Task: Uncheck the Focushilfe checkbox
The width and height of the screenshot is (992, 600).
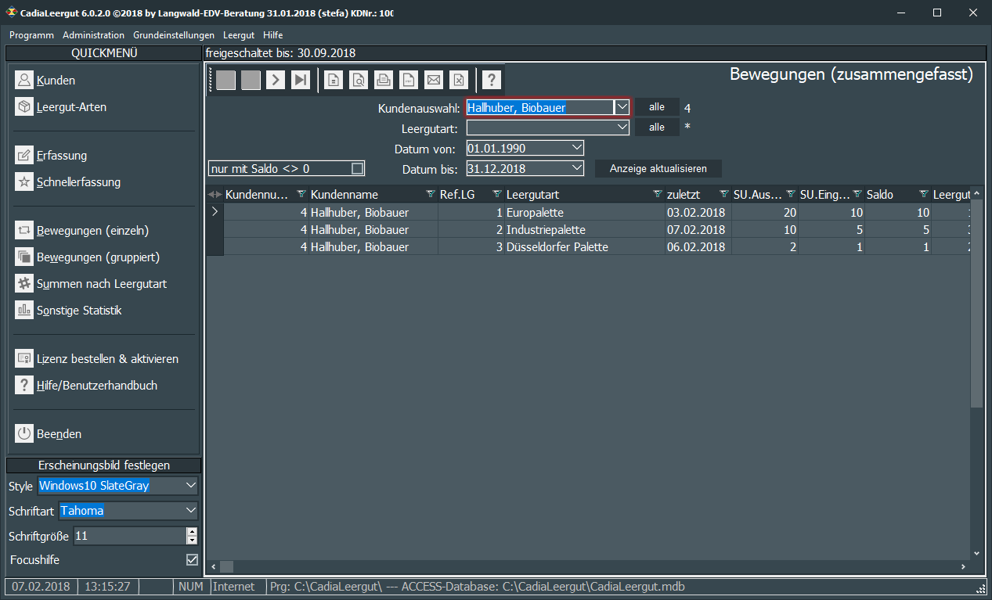Action: pos(192,559)
